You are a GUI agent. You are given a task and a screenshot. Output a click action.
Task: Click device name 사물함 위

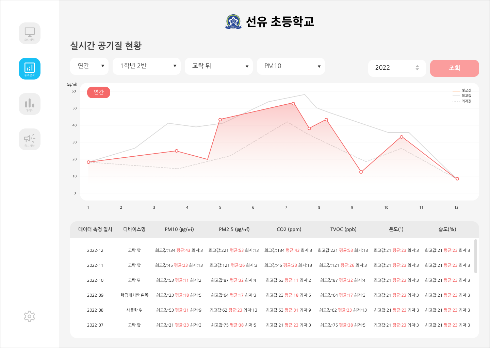pos(134,310)
